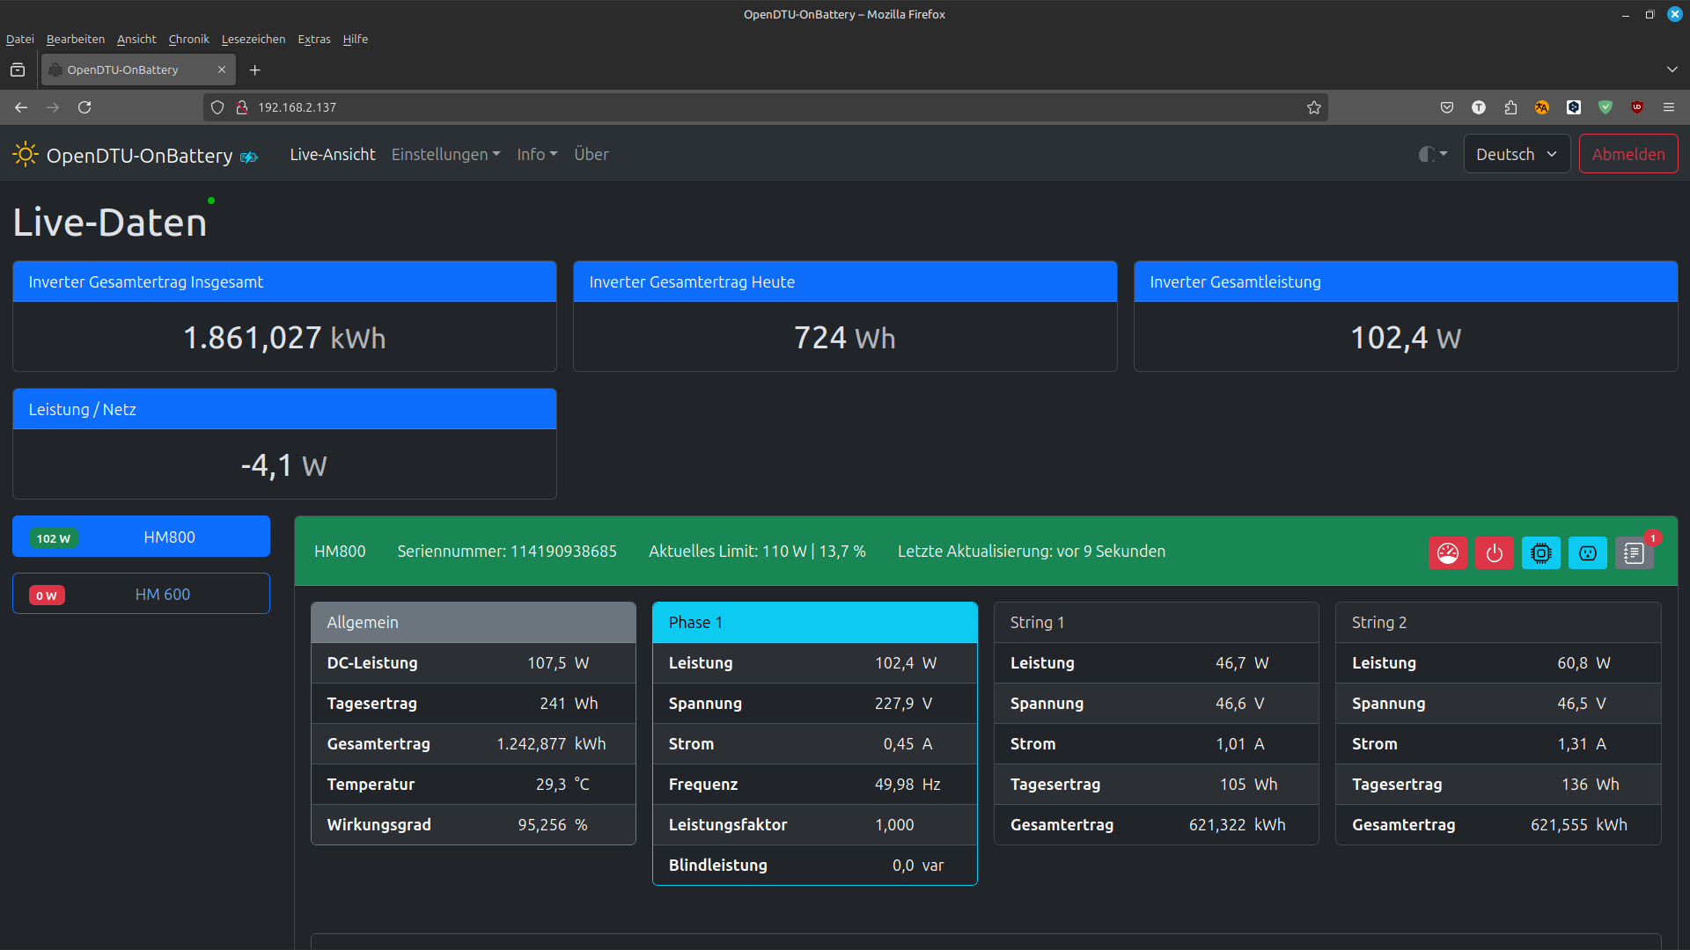Click the 724 Wh today yield value
The image size is (1690, 950).
pos(845,338)
